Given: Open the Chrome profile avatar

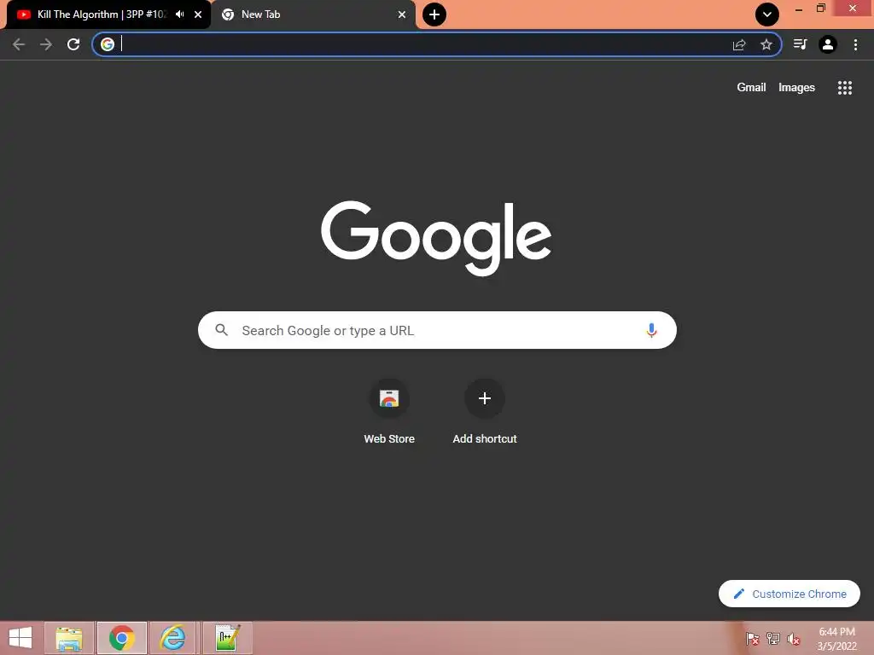Looking at the screenshot, I should tap(828, 44).
